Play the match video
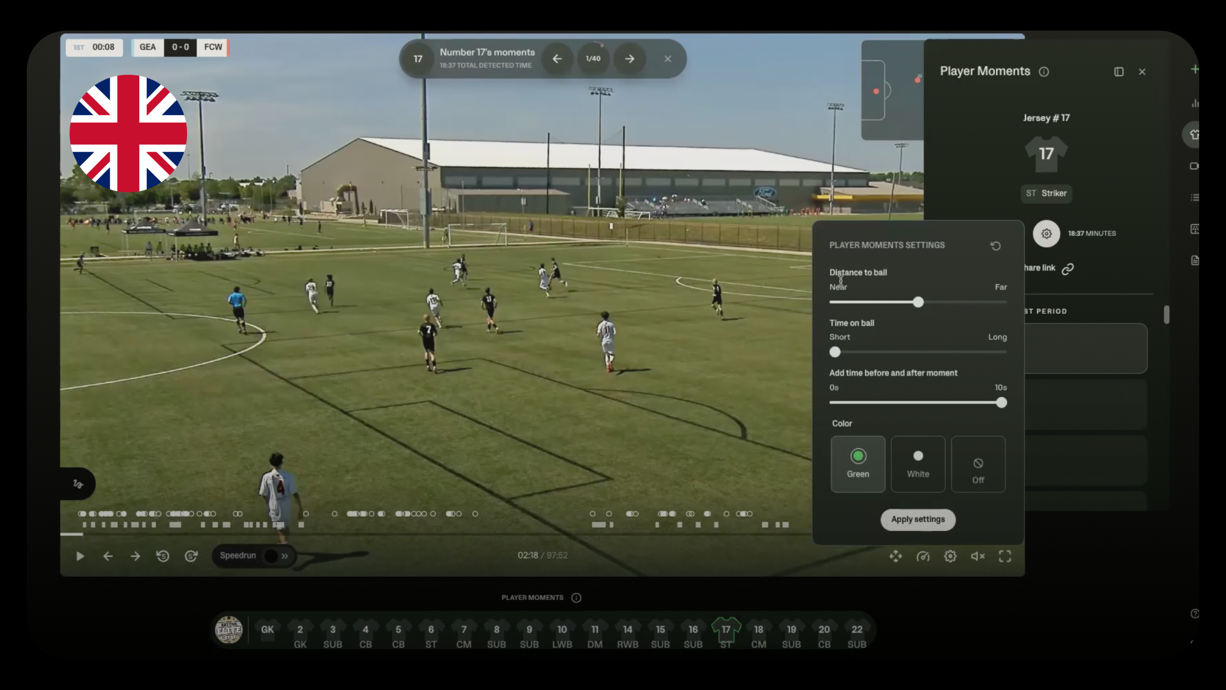Screen dimensions: 1226x690 (80, 556)
